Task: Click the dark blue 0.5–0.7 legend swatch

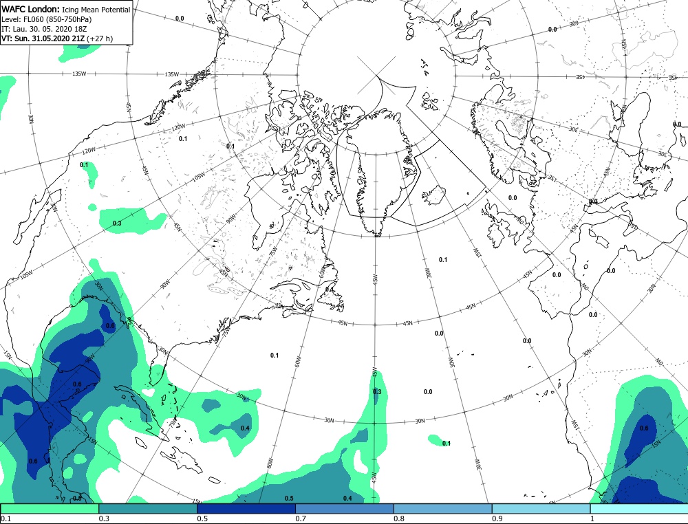Action: coord(246,509)
